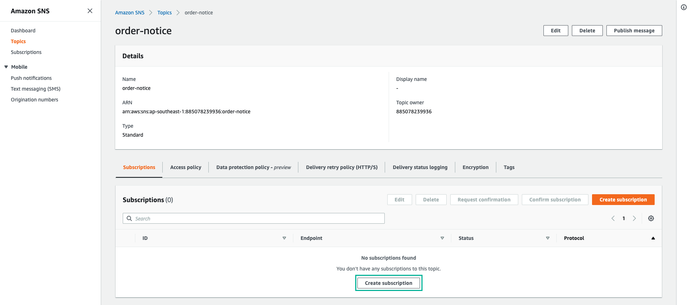Click the subscriptions Delete button

coord(431,200)
